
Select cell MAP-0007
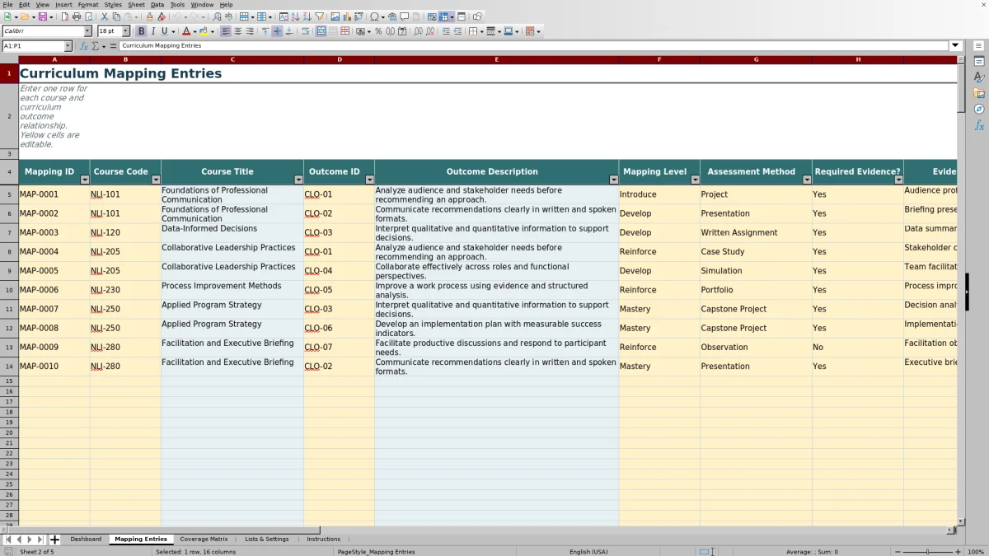click(x=54, y=309)
